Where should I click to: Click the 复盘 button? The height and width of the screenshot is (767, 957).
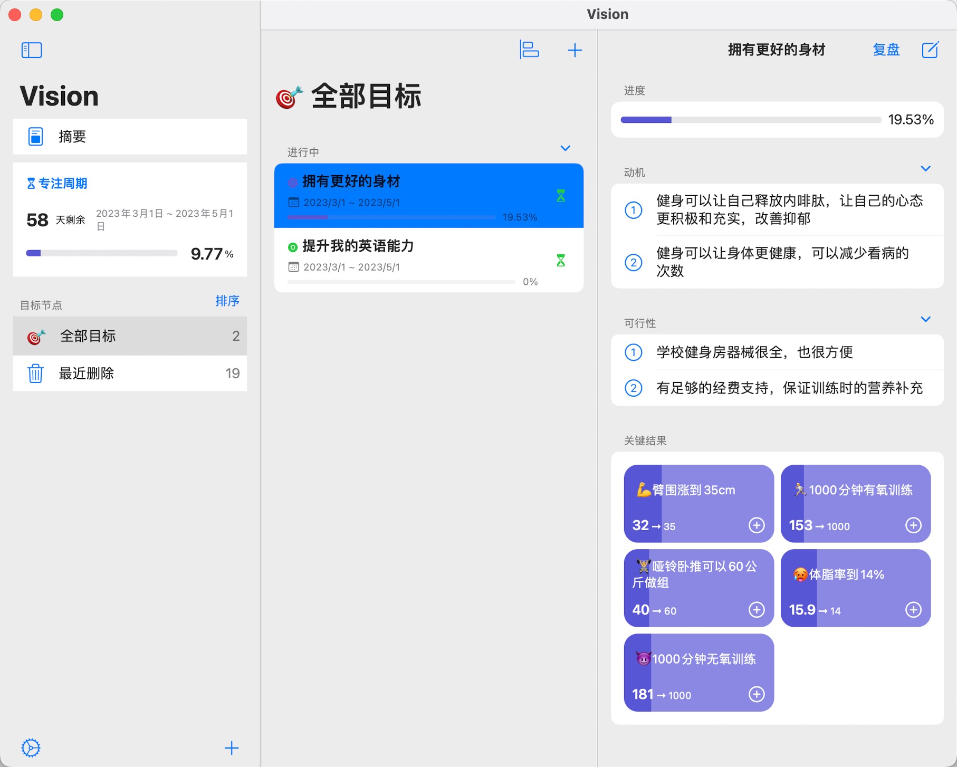click(886, 50)
